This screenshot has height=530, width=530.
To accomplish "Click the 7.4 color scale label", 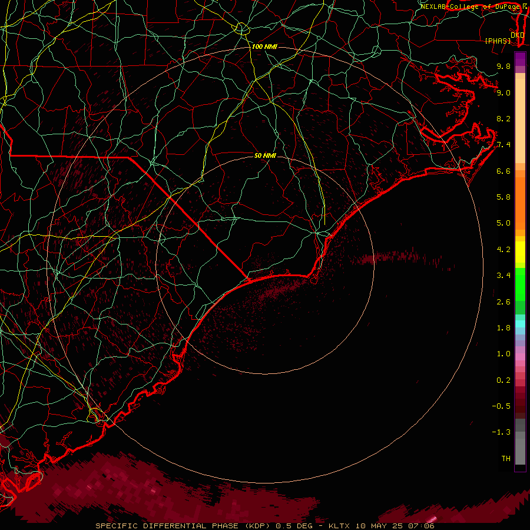I will [x=503, y=145].
